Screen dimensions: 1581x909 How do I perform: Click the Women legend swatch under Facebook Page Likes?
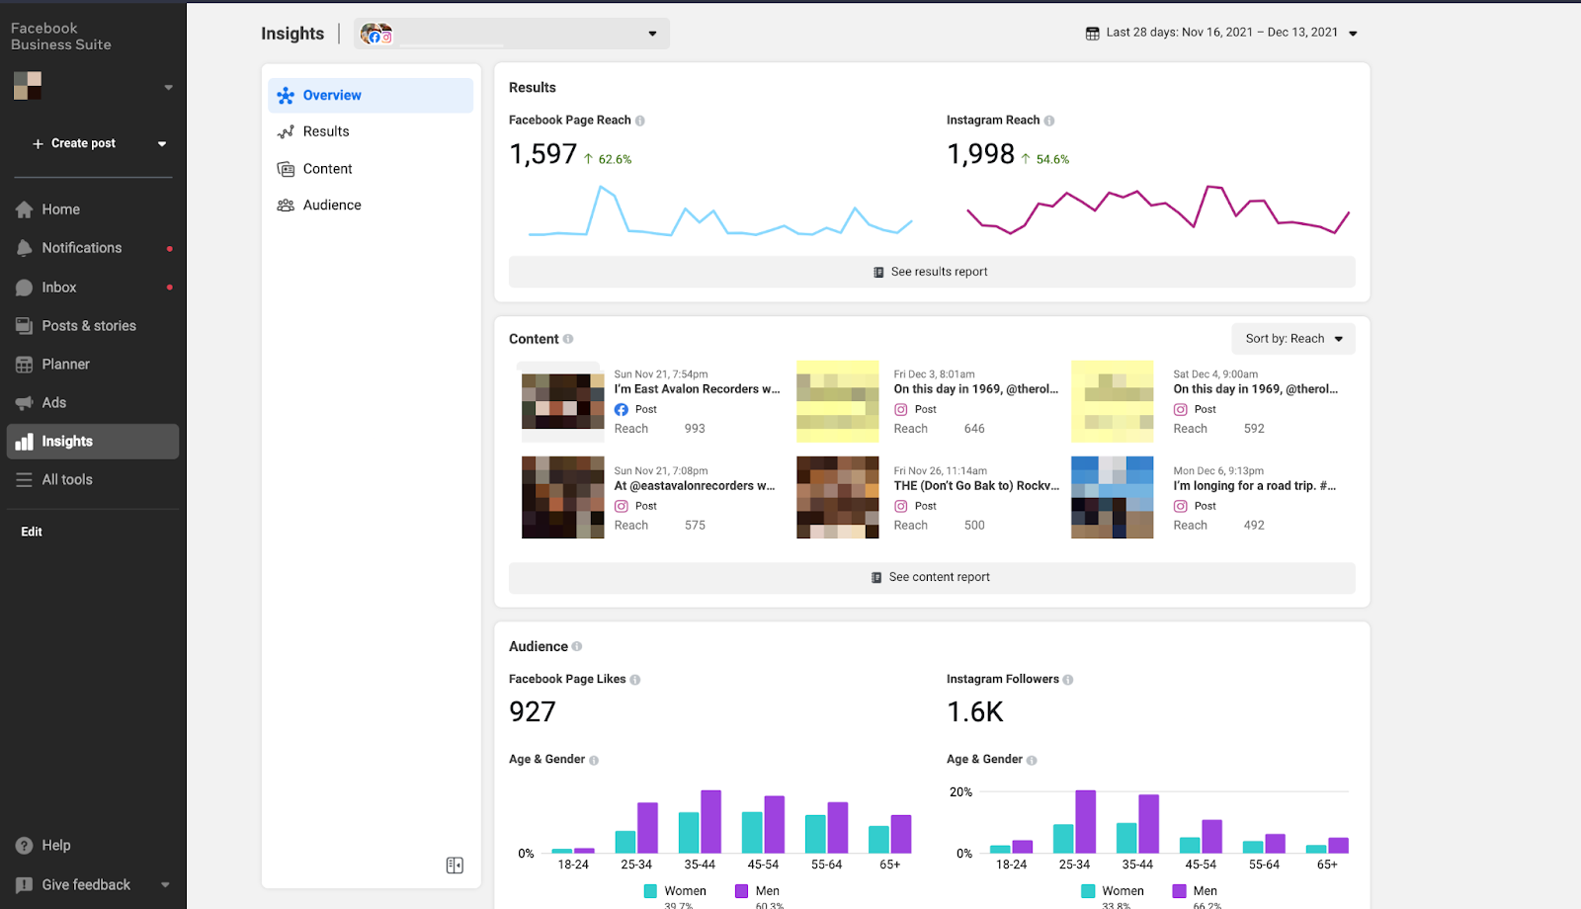(650, 890)
